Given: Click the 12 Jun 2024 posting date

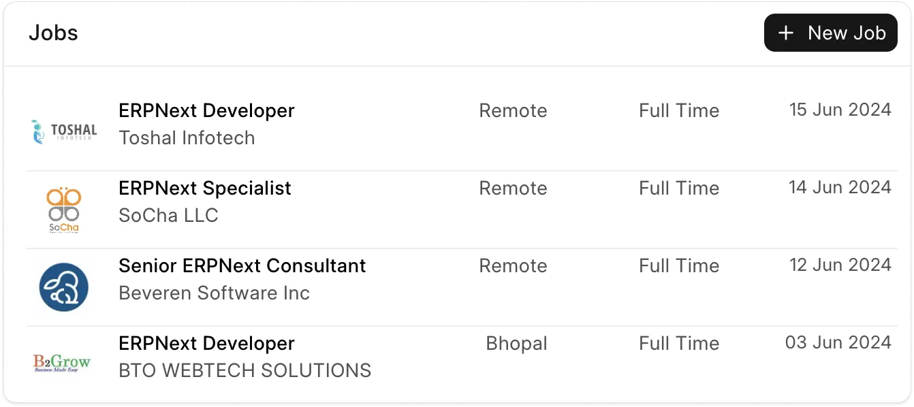Looking at the screenshot, I should tap(840, 265).
